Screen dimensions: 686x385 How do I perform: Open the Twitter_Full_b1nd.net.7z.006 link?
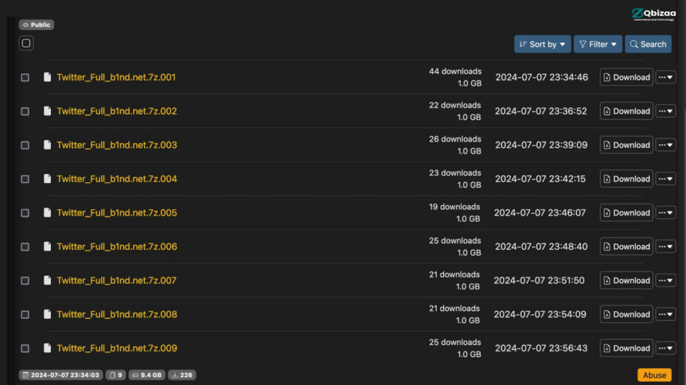click(x=117, y=247)
